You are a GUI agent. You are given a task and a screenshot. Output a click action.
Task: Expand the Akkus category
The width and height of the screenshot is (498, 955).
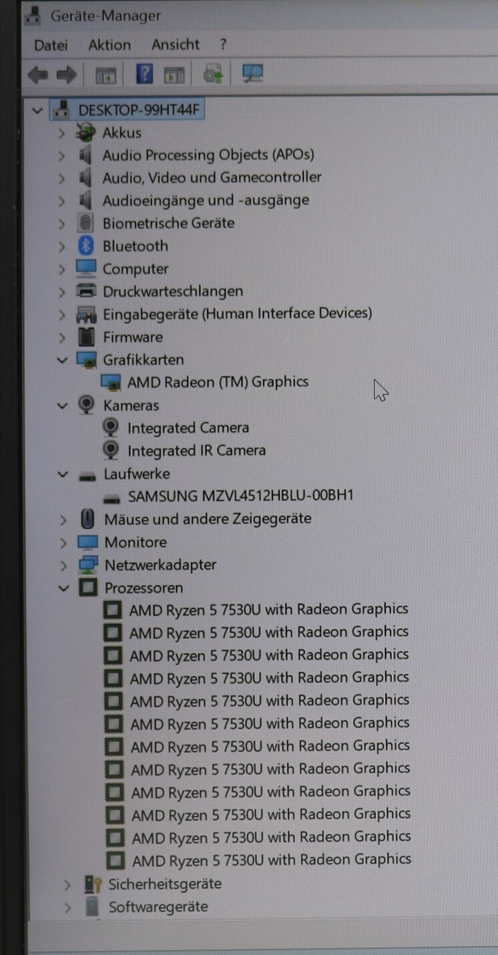pyautogui.click(x=61, y=133)
